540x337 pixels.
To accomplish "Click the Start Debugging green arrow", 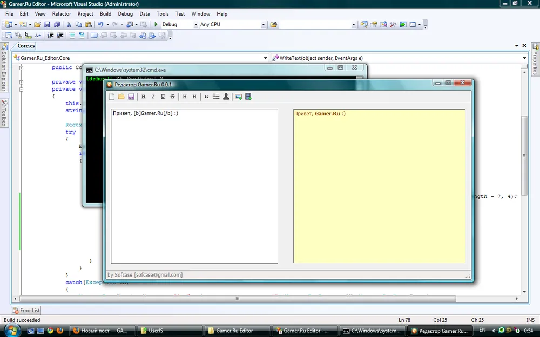I will (156, 24).
